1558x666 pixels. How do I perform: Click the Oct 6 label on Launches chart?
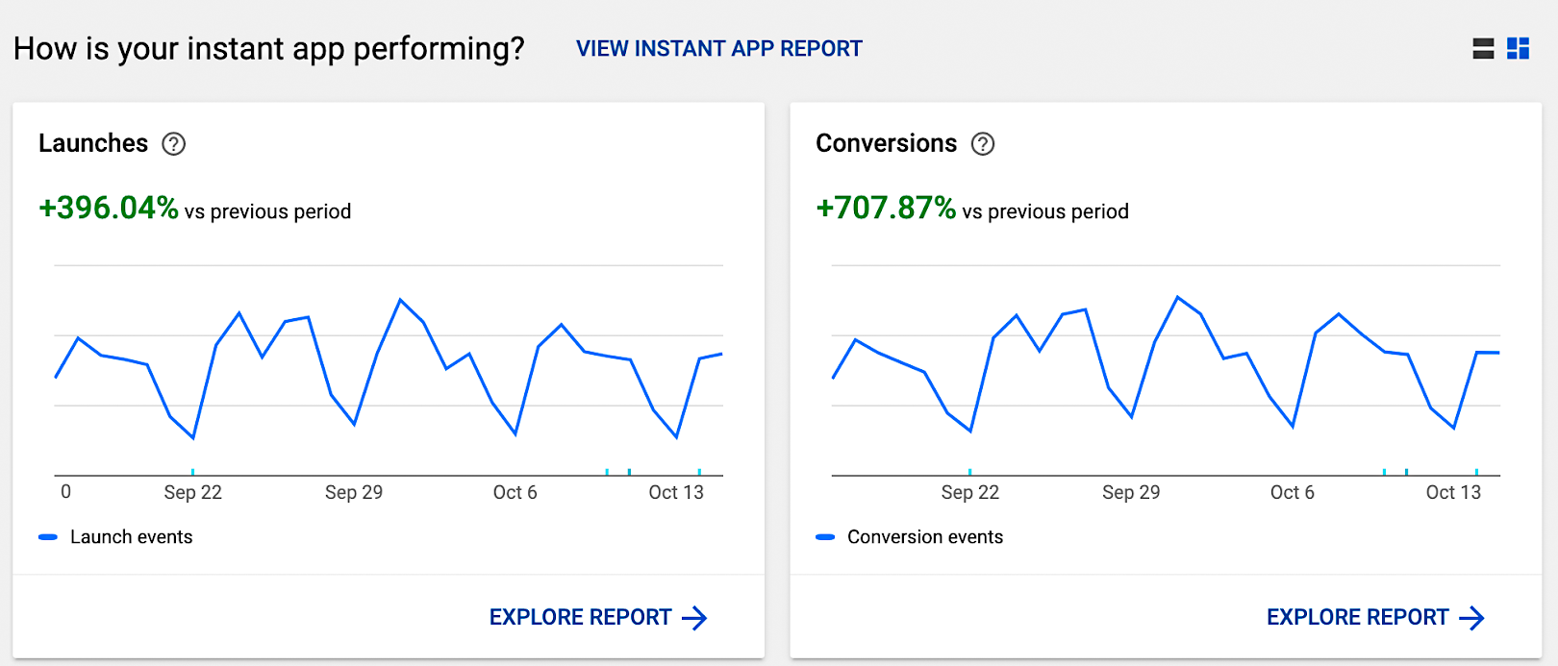[x=515, y=492]
